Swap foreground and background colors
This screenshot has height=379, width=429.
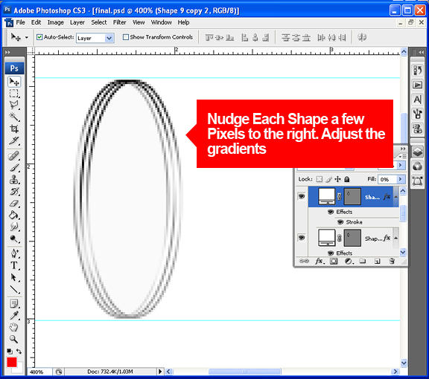click(x=19, y=352)
